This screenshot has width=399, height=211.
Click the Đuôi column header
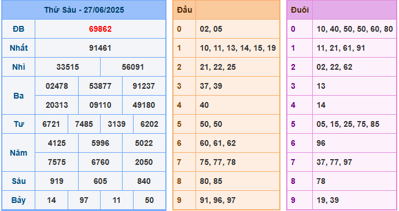point(300,10)
